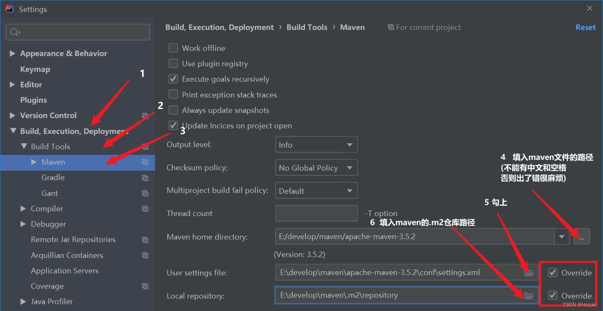Image resolution: width=603 pixels, height=311 pixels.
Task: Click project-level icon beside Remote Jar Repositories
Action: 145,240
